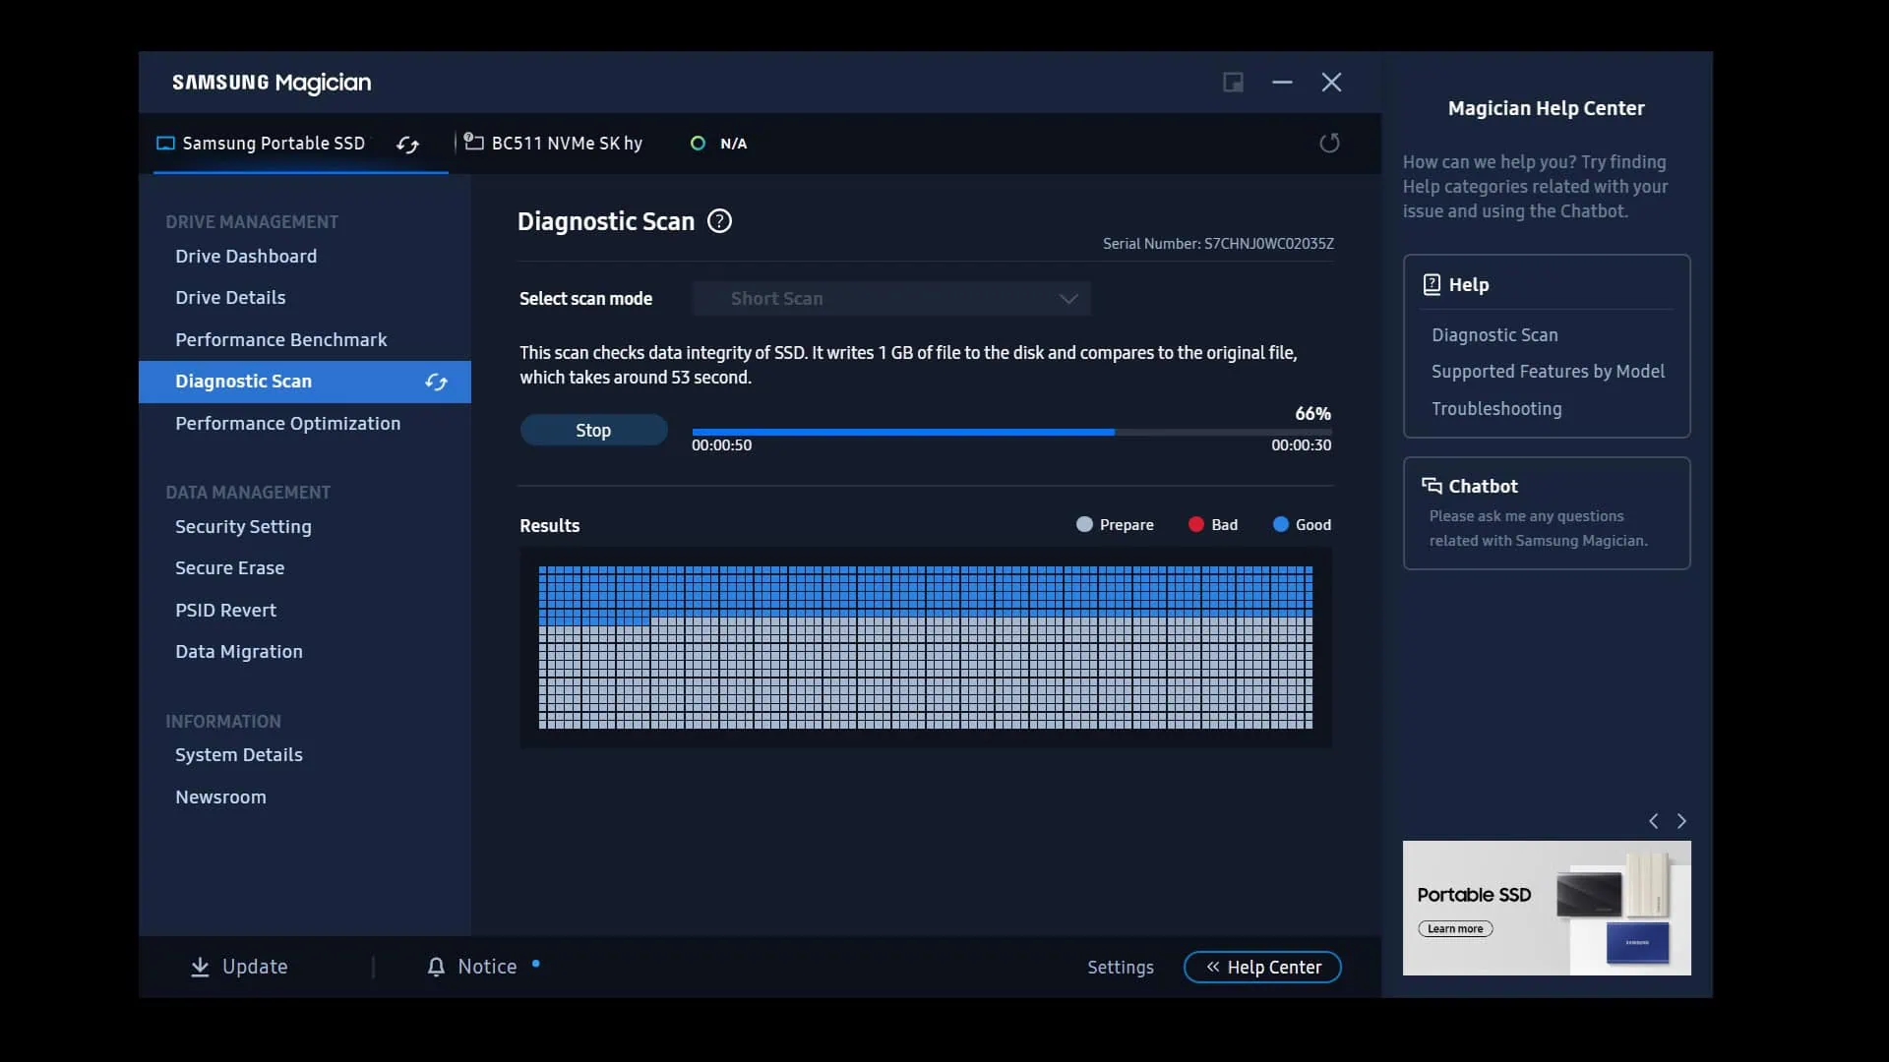Click the Samsung Portable SSD monitor icon
The width and height of the screenshot is (1889, 1062).
tap(165, 144)
